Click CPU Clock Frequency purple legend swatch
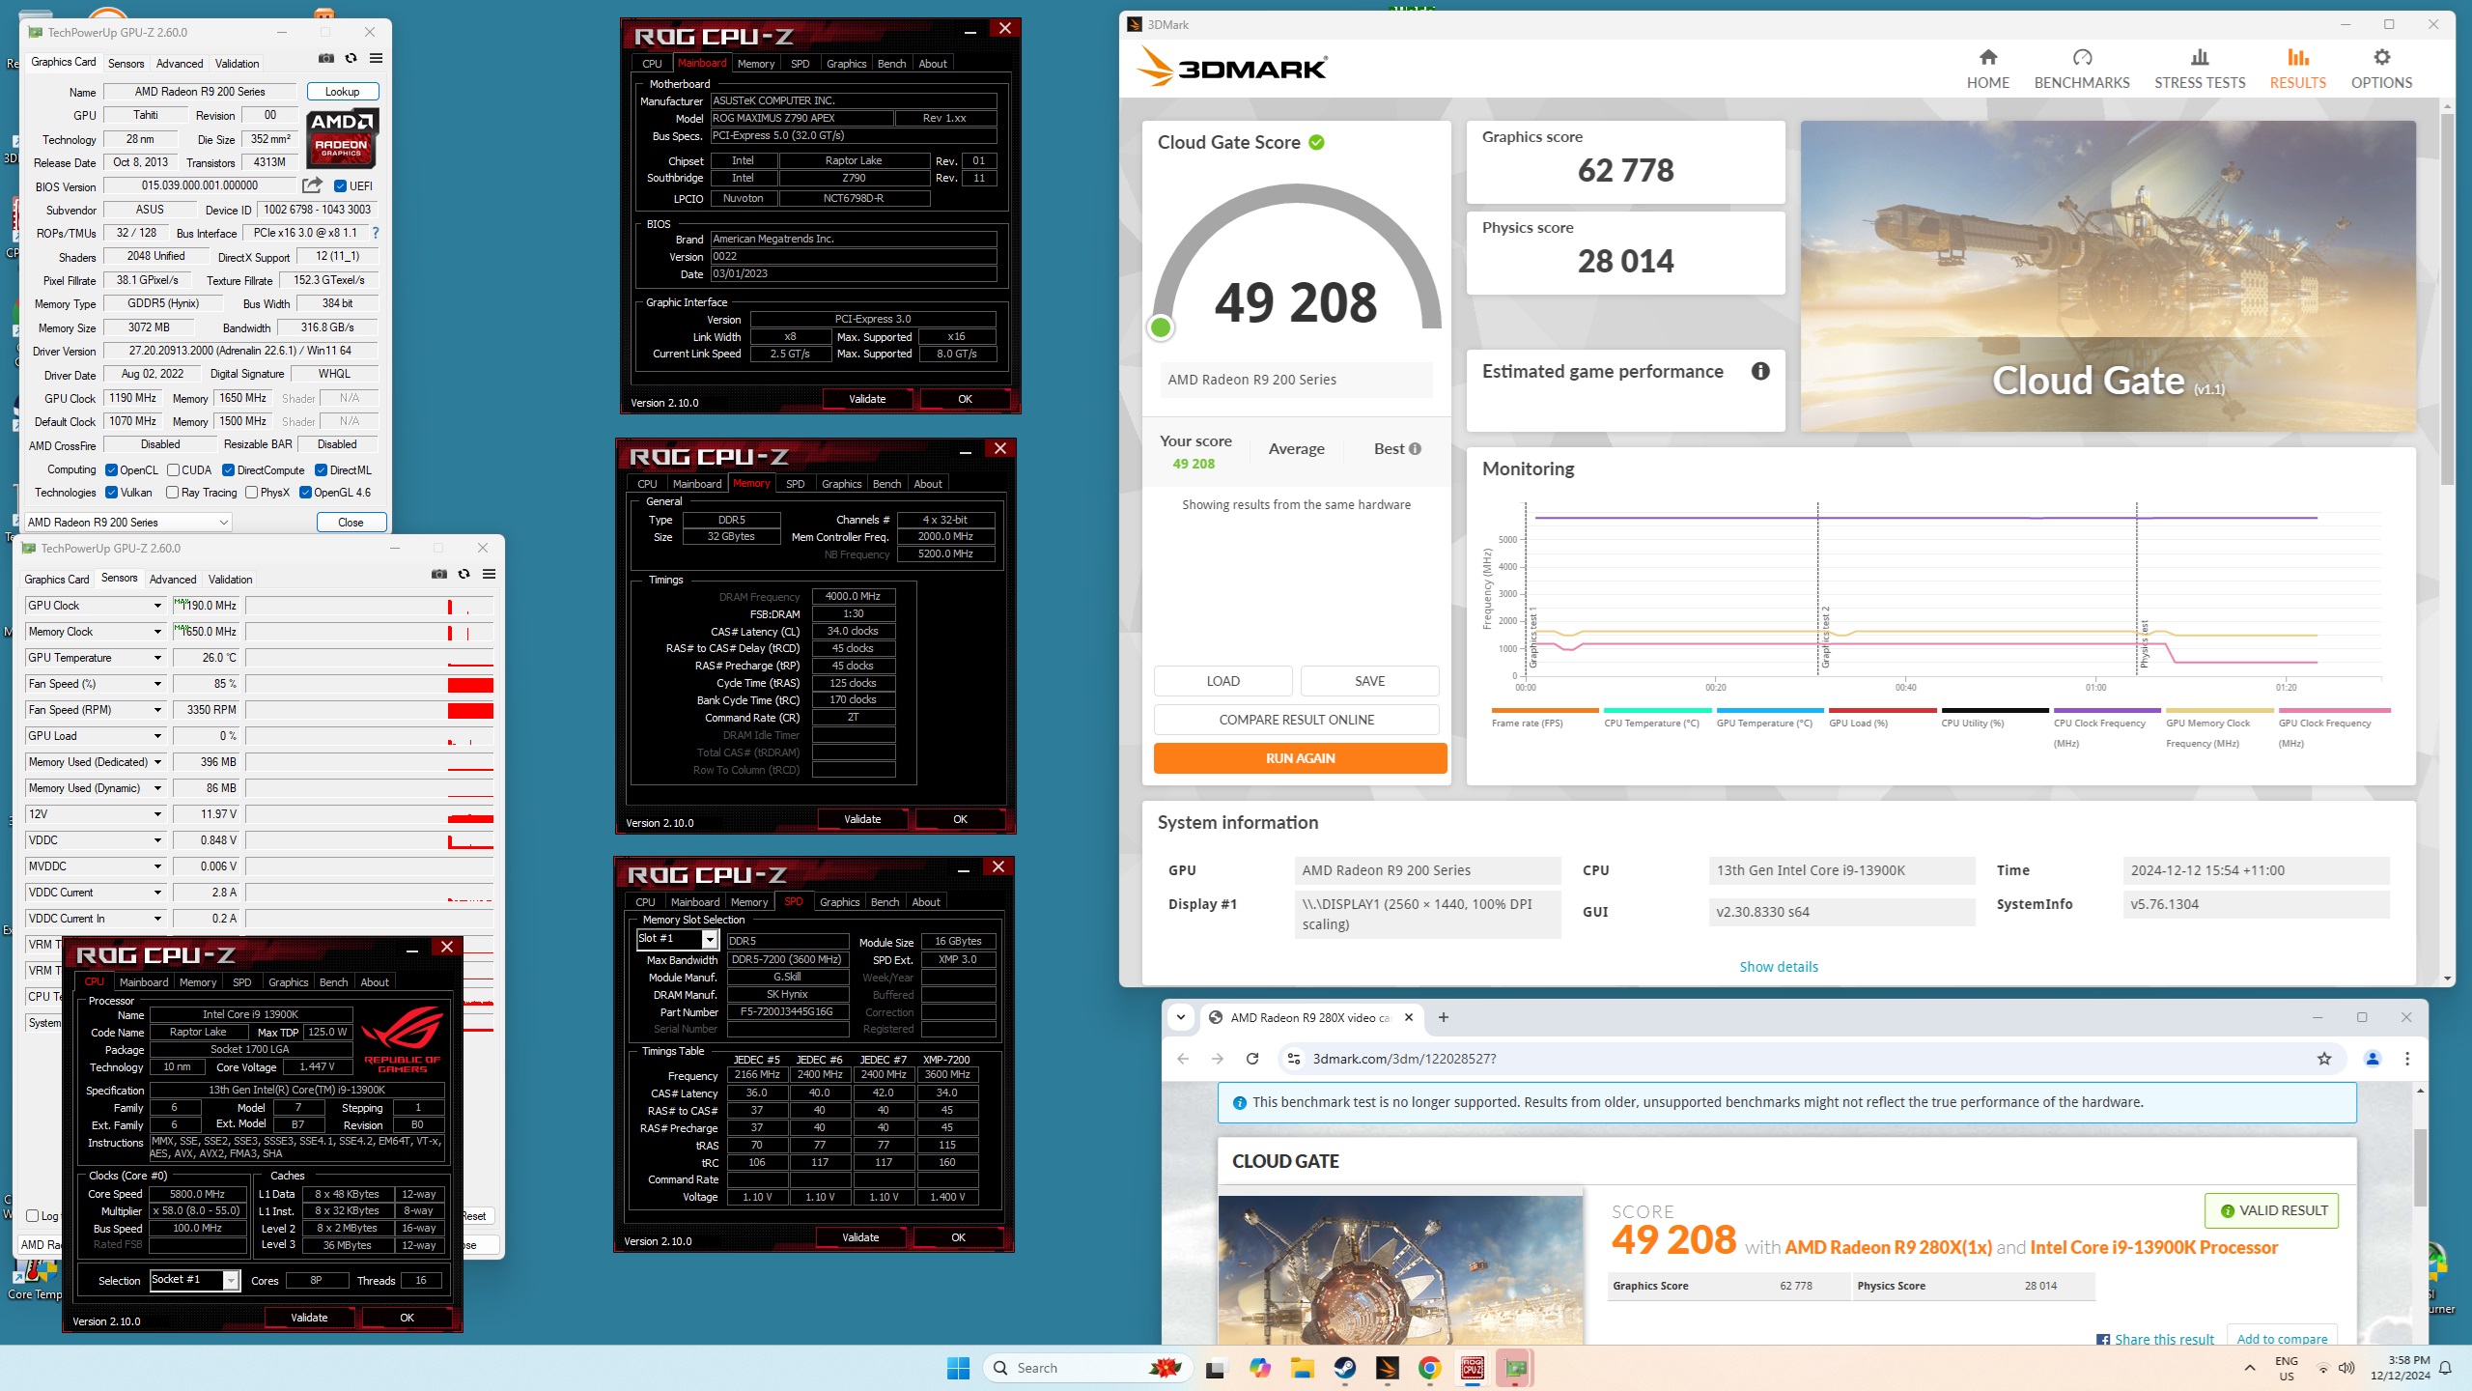 [x=2107, y=710]
